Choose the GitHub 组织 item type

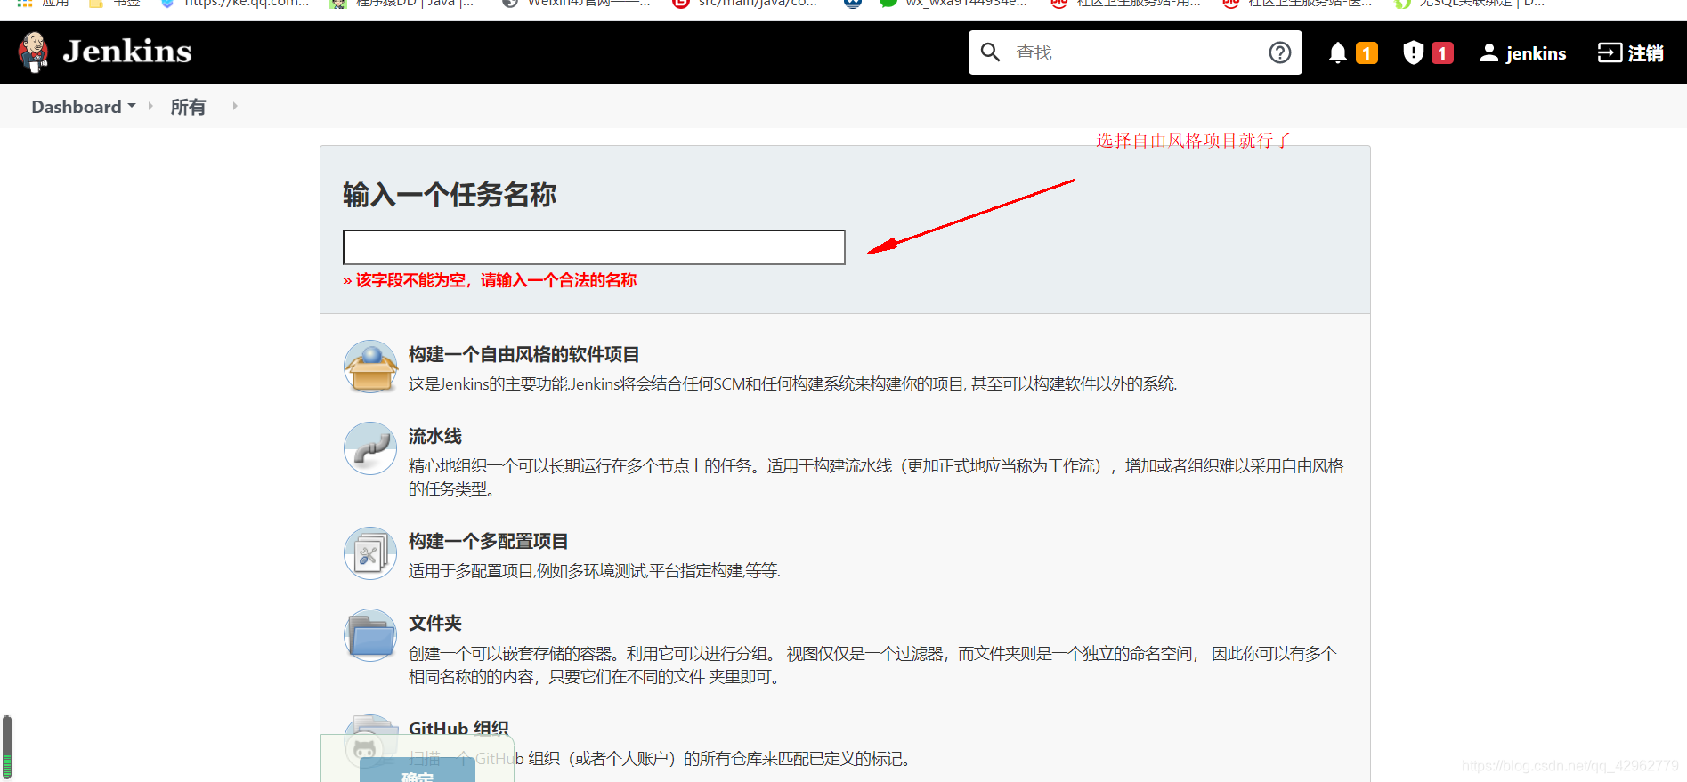pyautogui.click(x=458, y=728)
